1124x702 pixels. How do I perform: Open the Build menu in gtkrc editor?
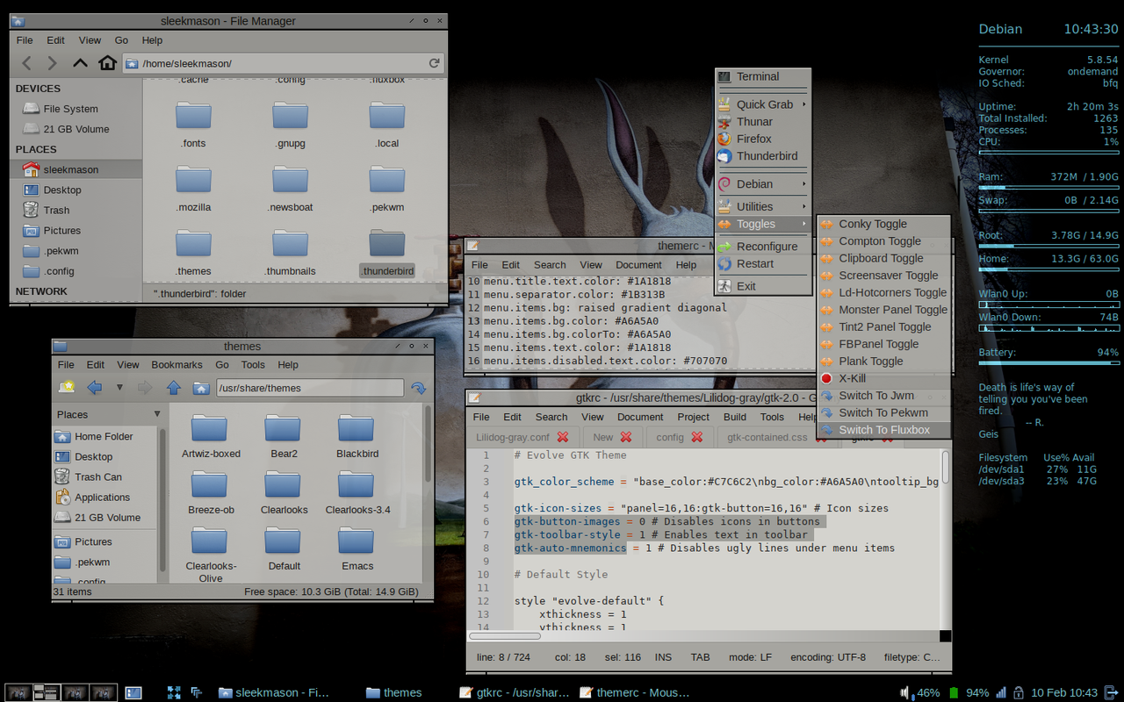pos(735,417)
